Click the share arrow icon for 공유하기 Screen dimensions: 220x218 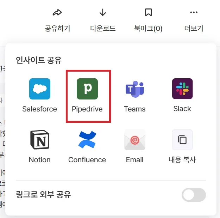tap(57, 12)
